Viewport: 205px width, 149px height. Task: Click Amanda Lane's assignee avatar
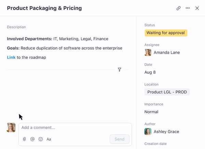pos(148,52)
